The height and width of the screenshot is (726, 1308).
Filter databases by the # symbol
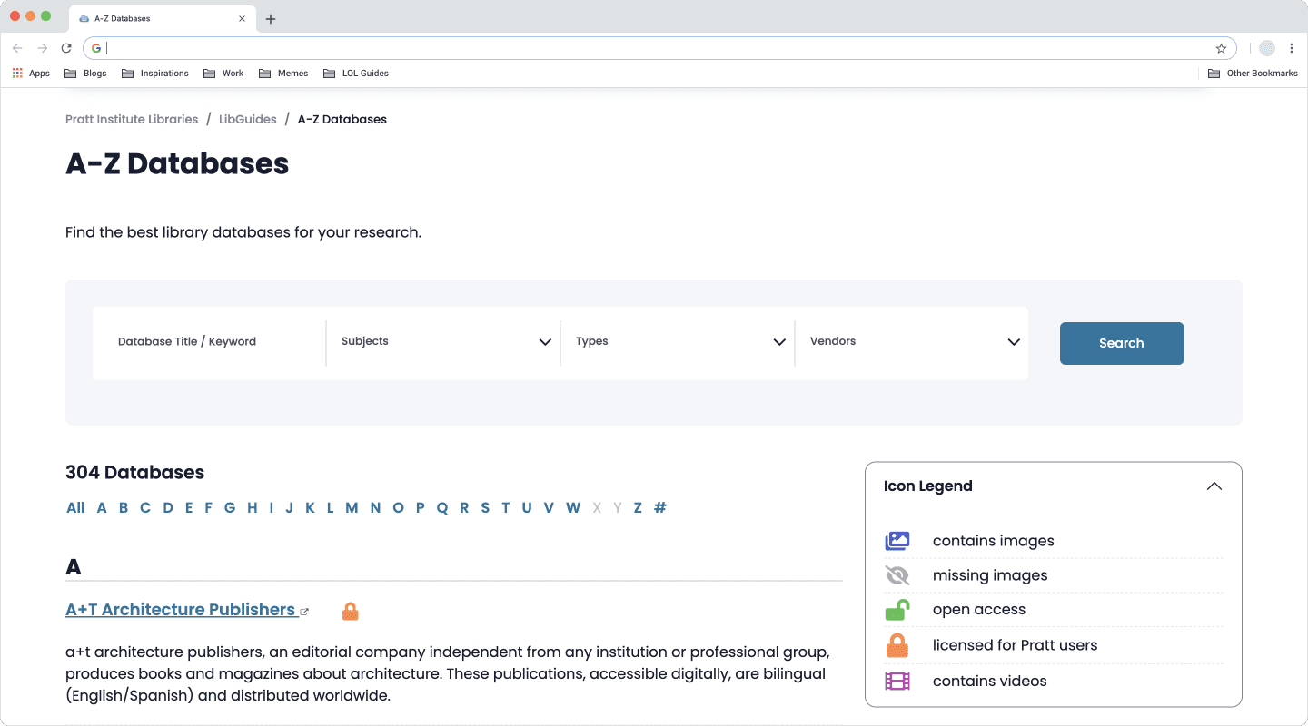click(660, 507)
